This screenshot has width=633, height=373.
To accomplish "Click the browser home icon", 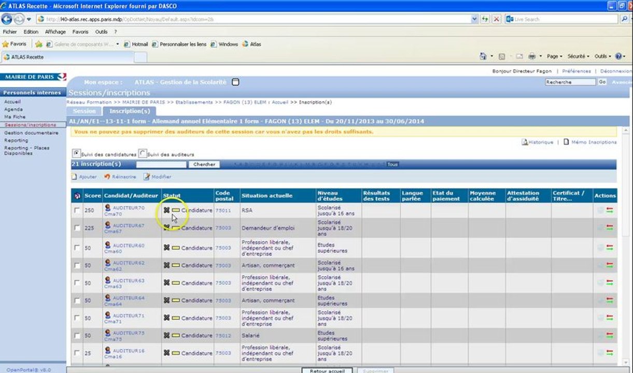I will [x=483, y=56].
